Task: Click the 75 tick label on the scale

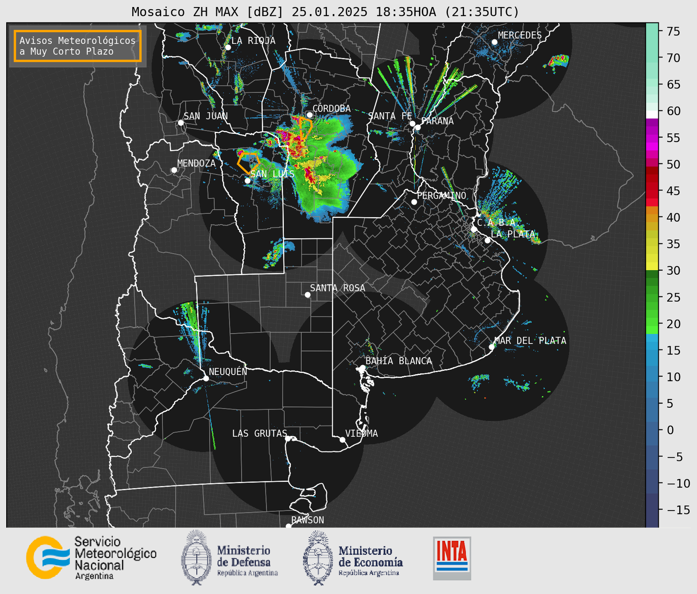Action: (x=673, y=31)
